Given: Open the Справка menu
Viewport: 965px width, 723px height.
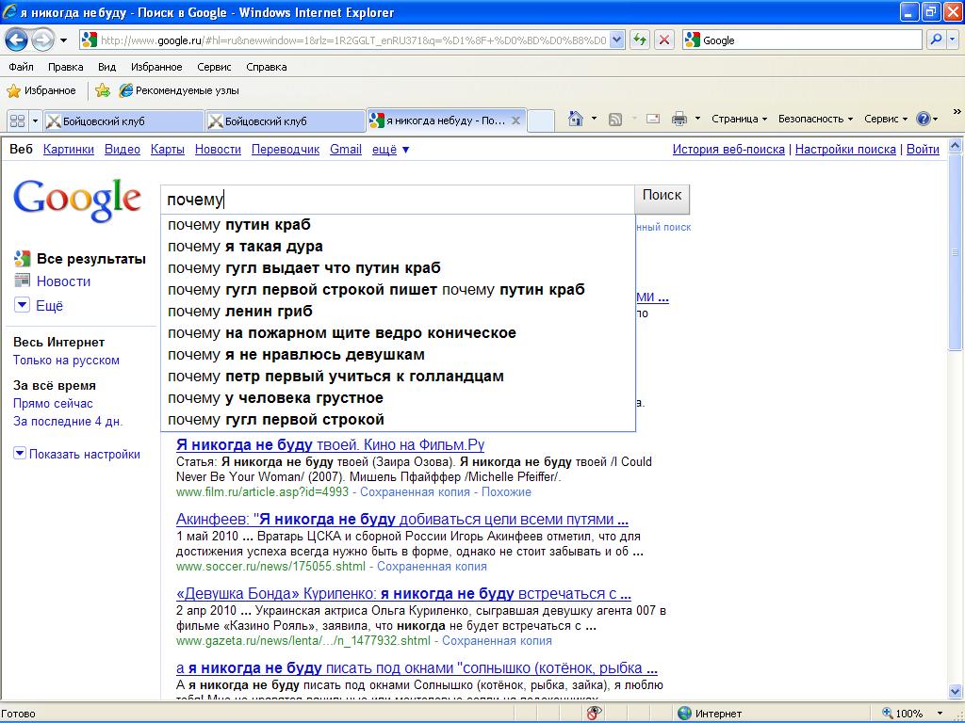Looking at the screenshot, I should 267,67.
